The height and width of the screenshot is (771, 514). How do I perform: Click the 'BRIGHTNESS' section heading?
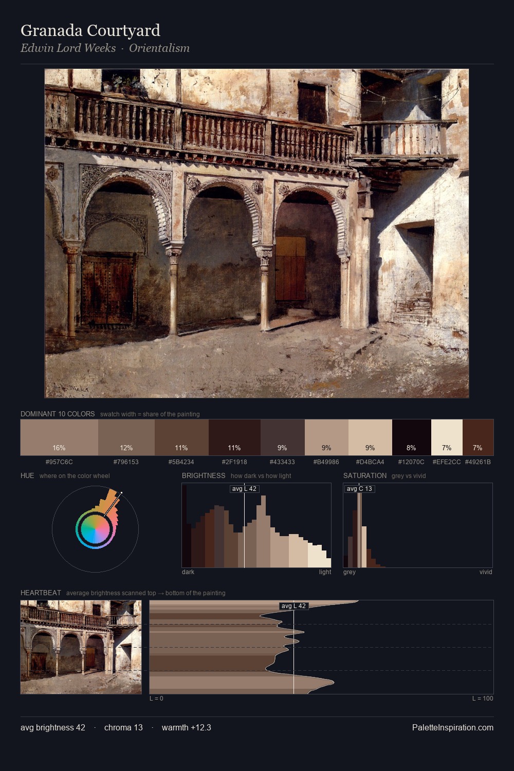point(204,475)
